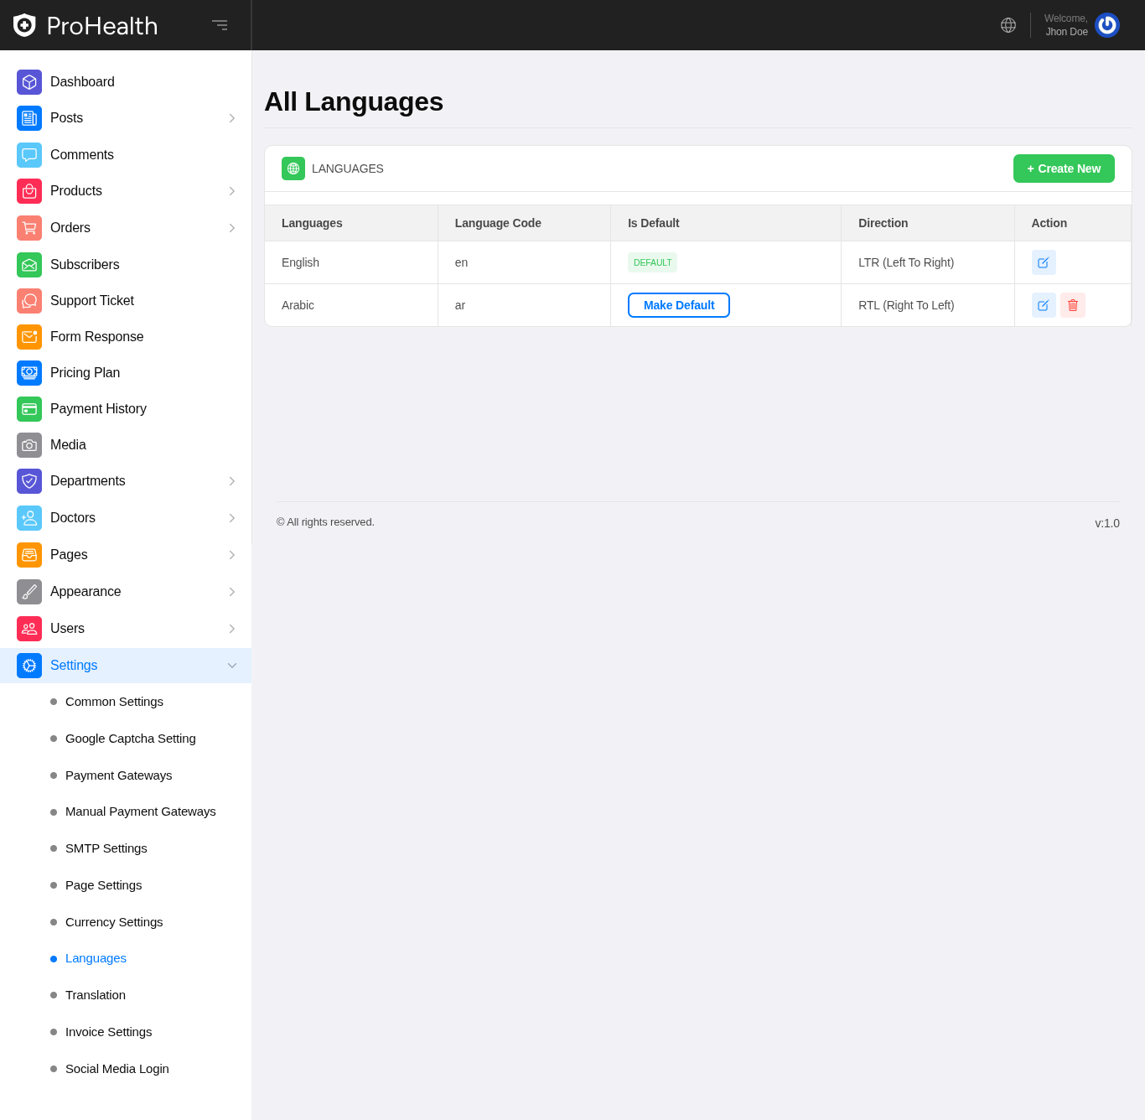Viewport: 1145px width, 1120px height.
Task: Open the Dashboard cube icon
Action: (x=29, y=82)
